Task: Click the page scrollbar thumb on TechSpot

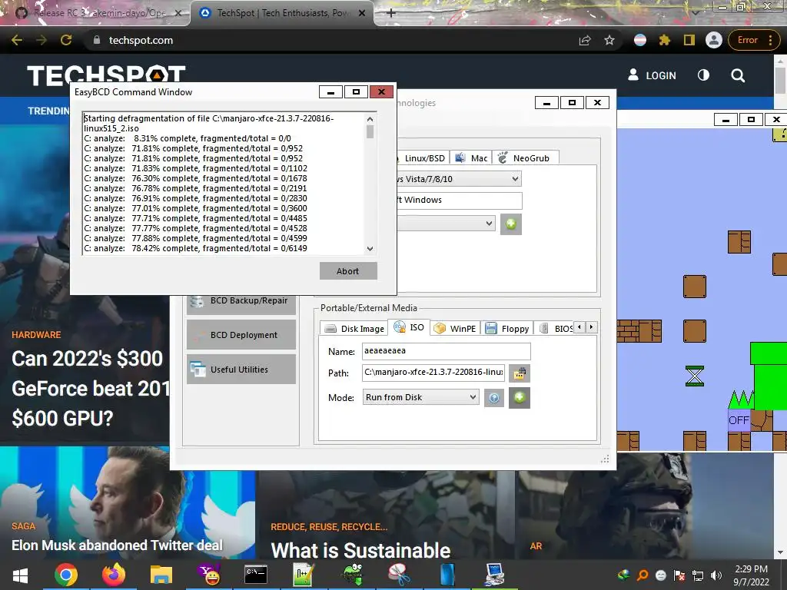Action: (781, 80)
